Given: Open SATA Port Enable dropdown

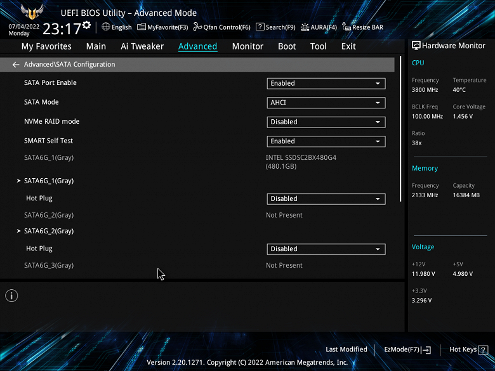Looking at the screenshot, I should coord(326,83).
